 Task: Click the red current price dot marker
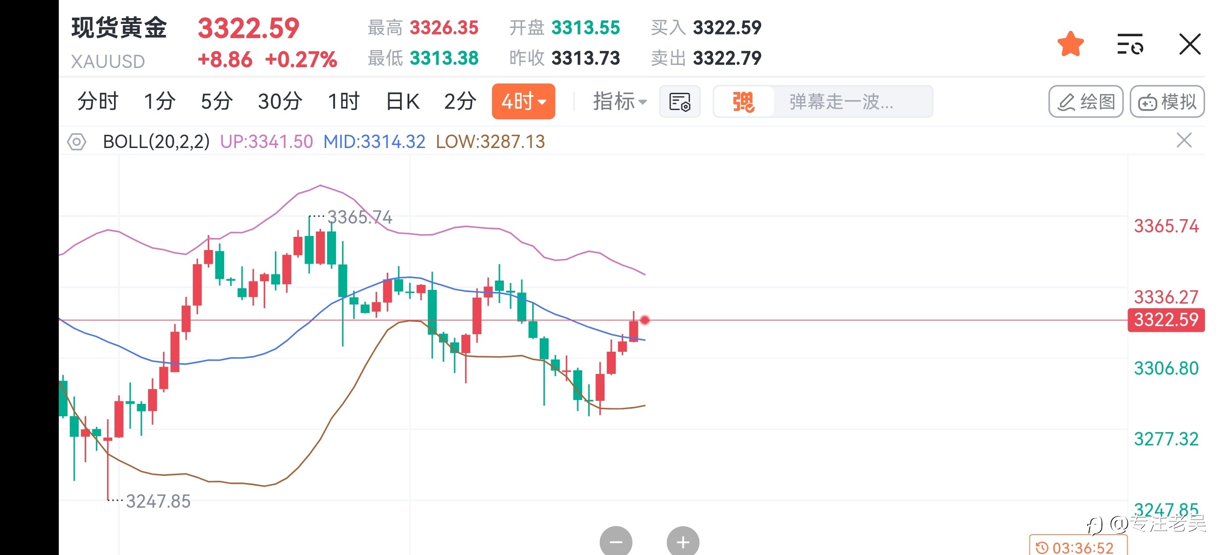[x=644, y=320]
